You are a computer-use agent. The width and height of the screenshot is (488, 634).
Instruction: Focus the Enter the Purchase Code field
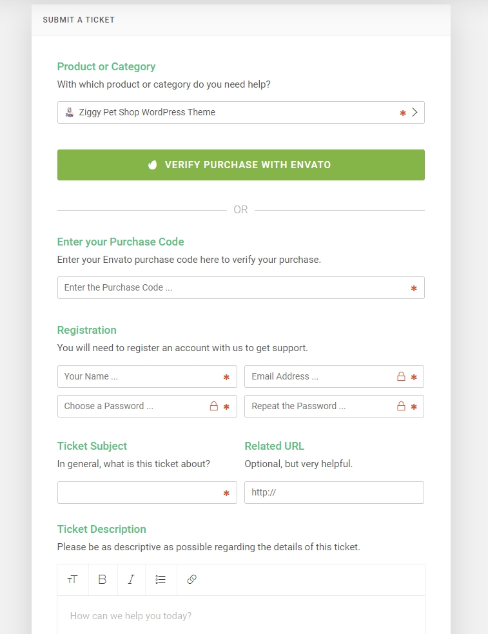[x=232, y=288]
